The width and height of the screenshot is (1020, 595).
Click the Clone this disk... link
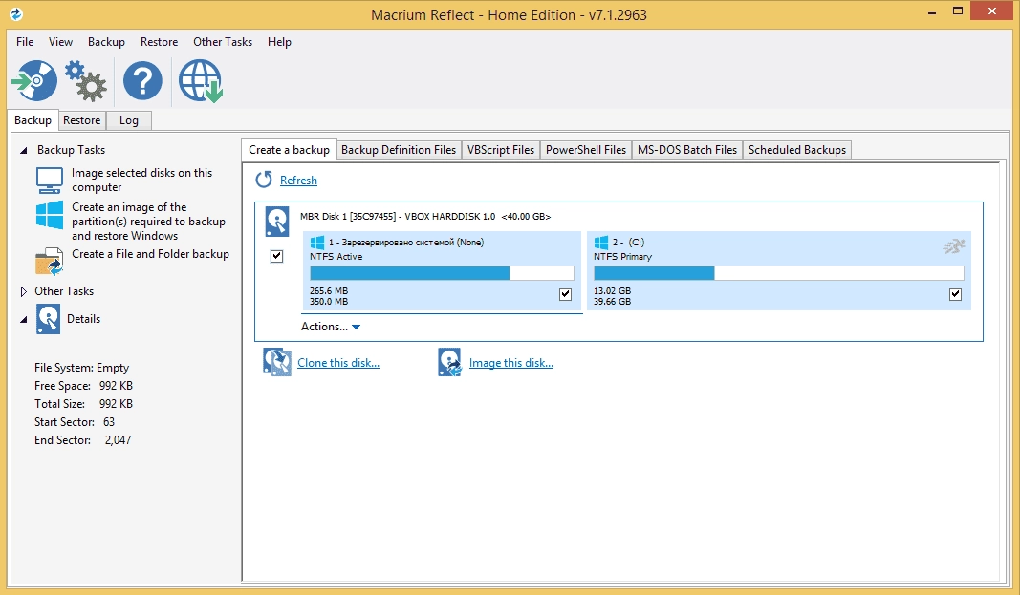(338, 363)
